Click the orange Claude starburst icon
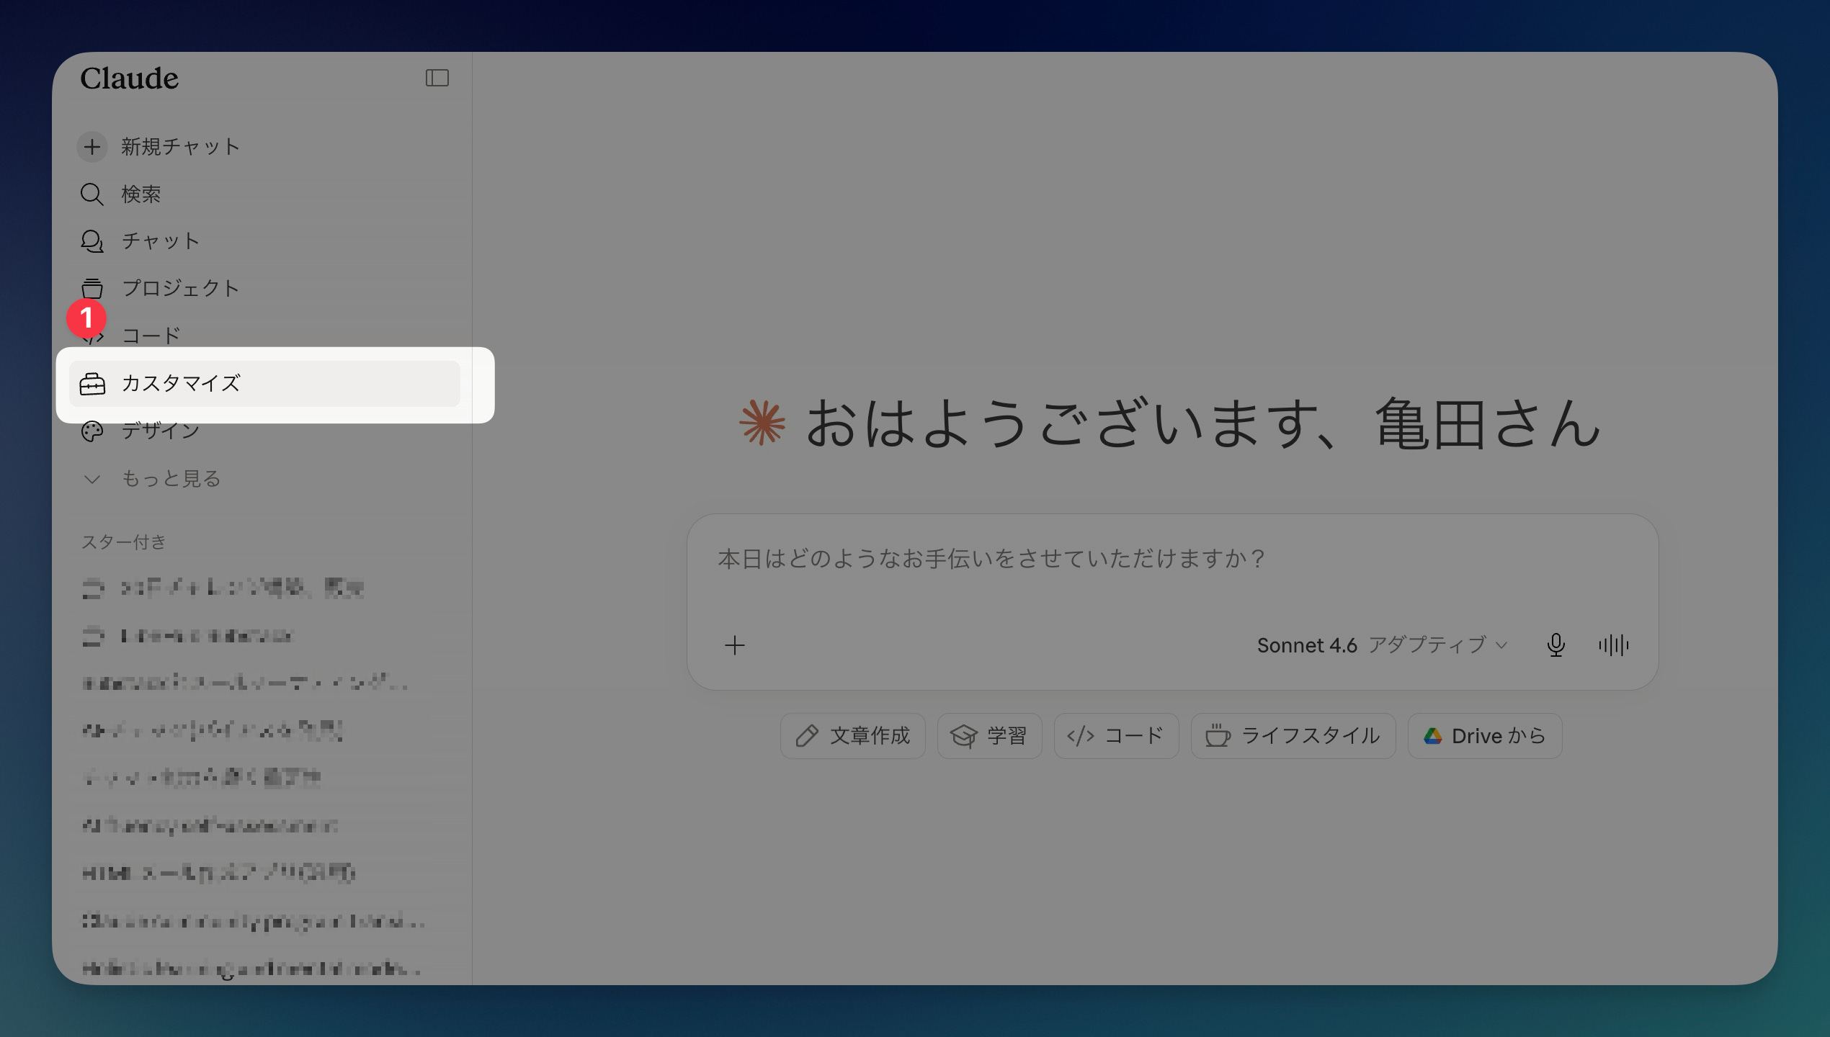1830x1037 pixels. (762, 423)
